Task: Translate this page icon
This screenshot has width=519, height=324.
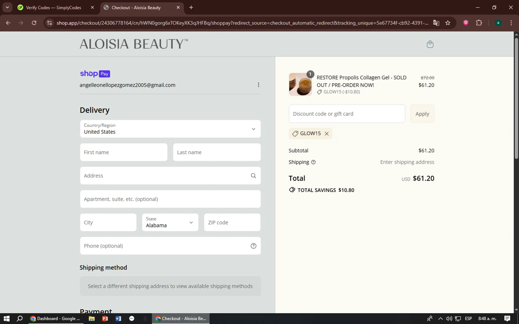Action: (436, 23)
